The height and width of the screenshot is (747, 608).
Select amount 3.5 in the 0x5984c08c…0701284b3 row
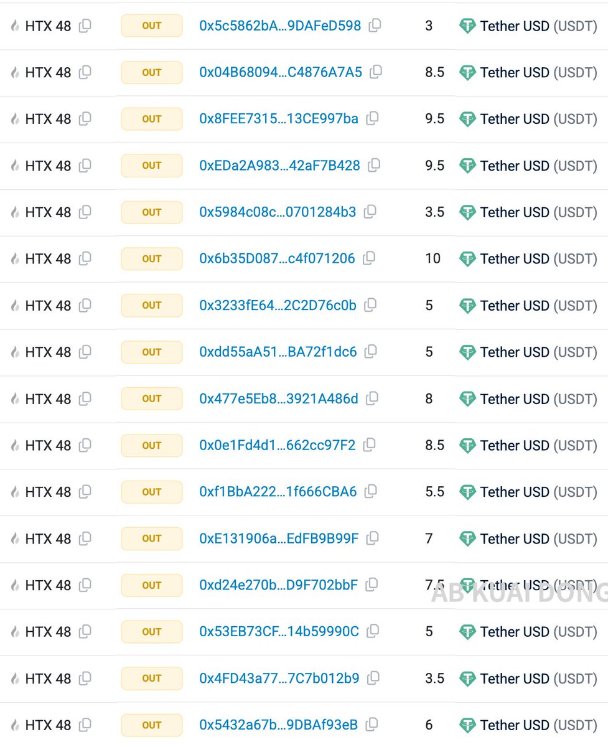(x=434, y=212)
